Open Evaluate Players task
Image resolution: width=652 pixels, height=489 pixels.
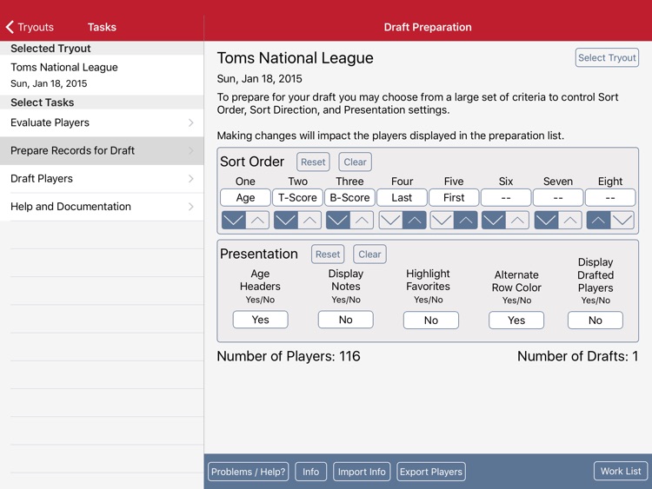102,122
